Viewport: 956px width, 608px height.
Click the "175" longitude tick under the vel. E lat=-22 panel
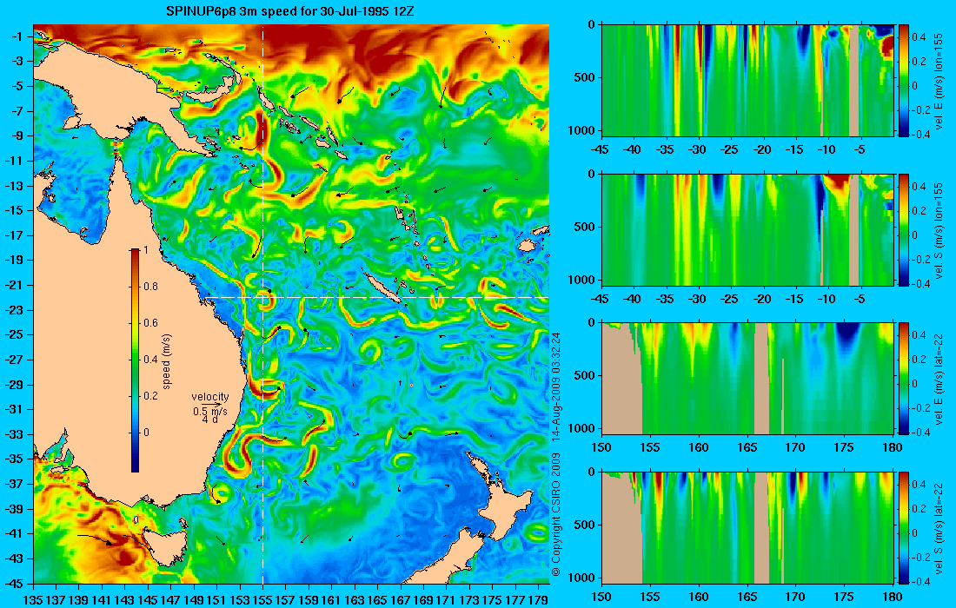[844, 448]
